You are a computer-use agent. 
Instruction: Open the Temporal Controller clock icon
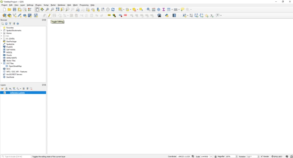pyautogui.click(x=108, y=9)
